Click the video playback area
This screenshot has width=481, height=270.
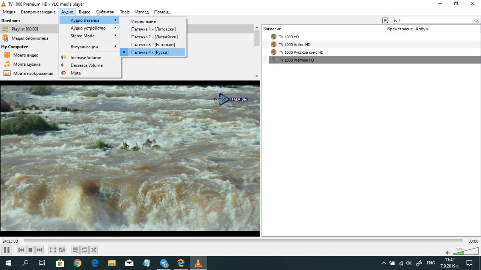pyautogui.click(x=130, y=158)
